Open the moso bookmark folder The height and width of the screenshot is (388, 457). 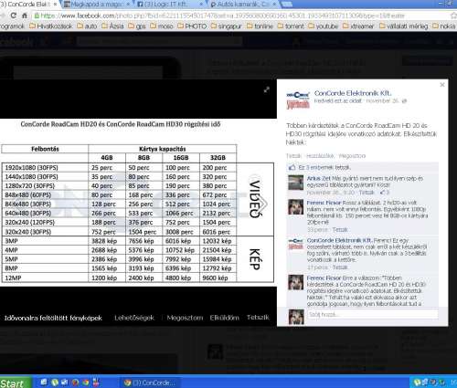point(162,26)
